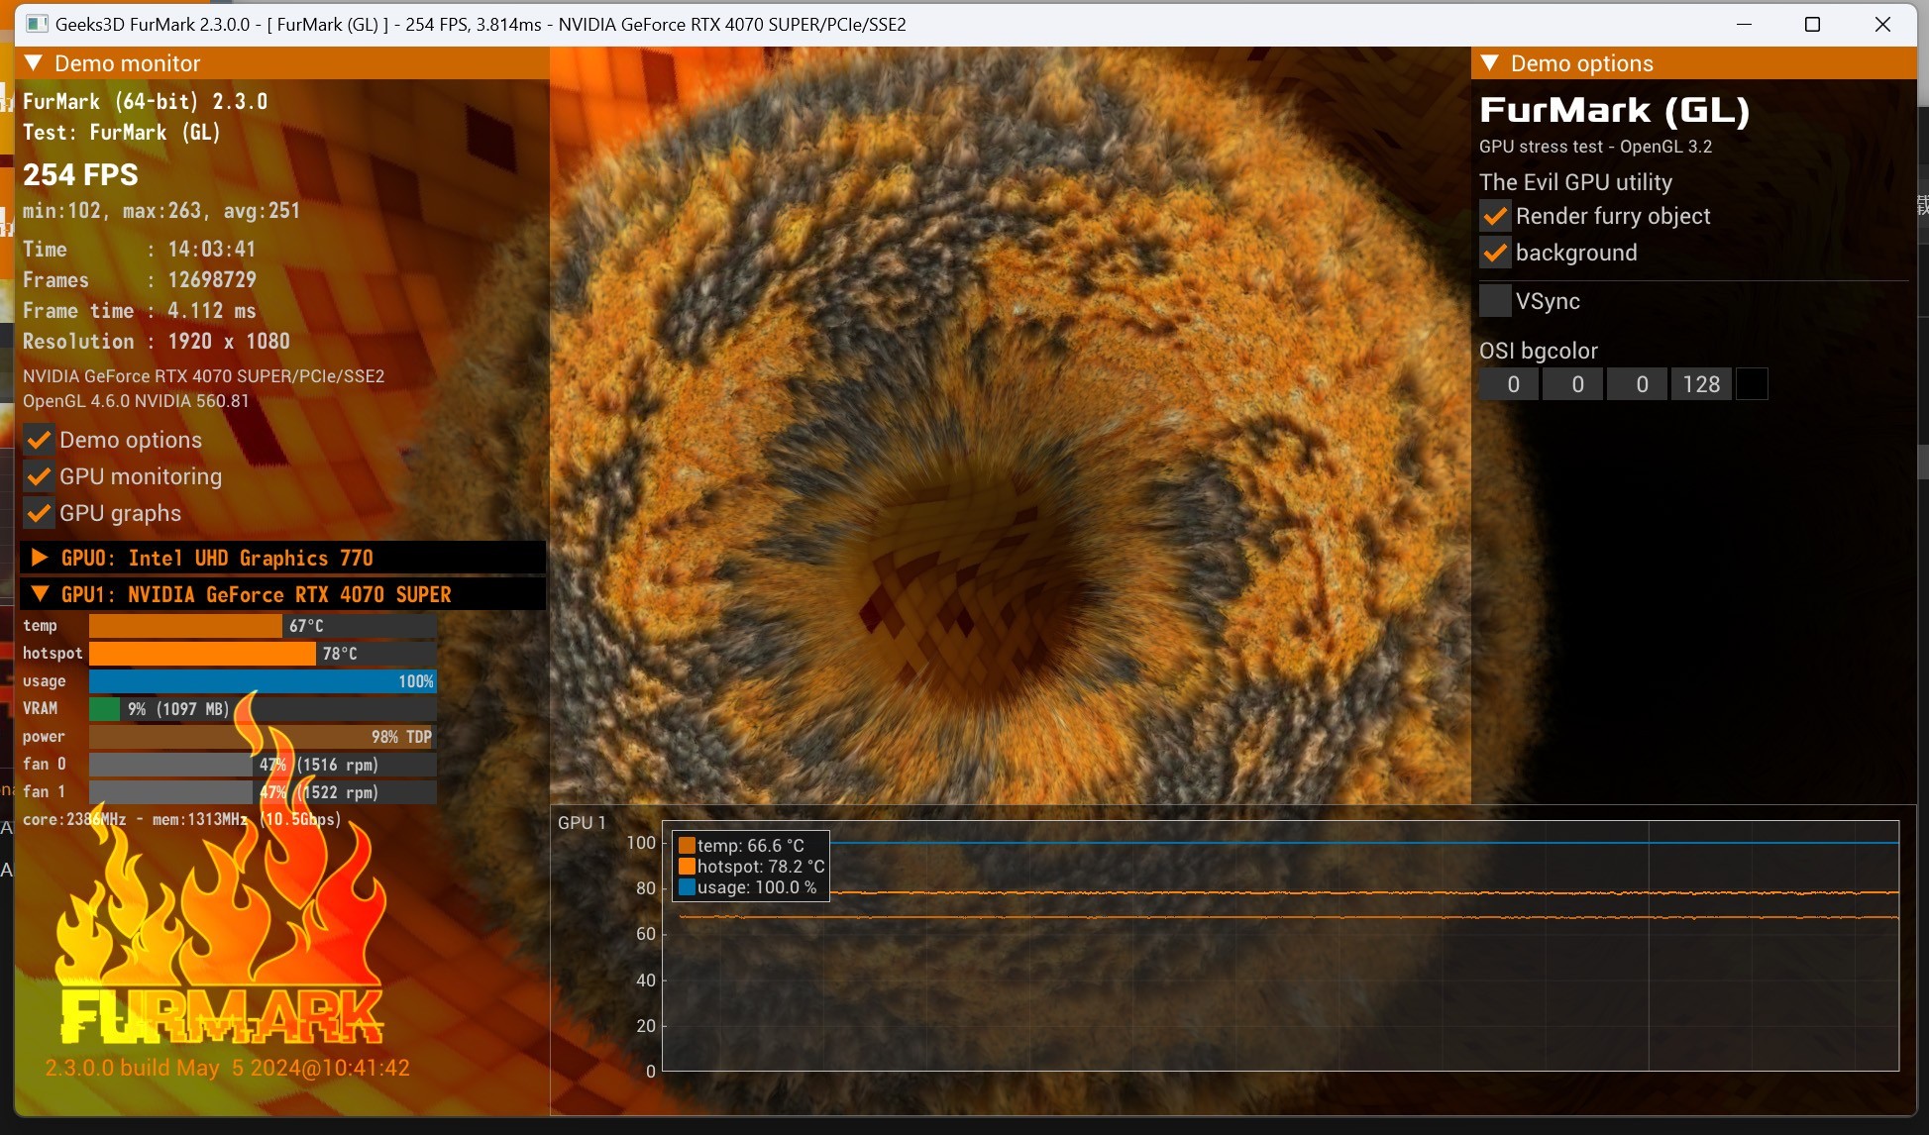Disable Render furry object checkbox
Image resolution: width=1929 pixels, height=1135 pixels.
pos(1495,216)
